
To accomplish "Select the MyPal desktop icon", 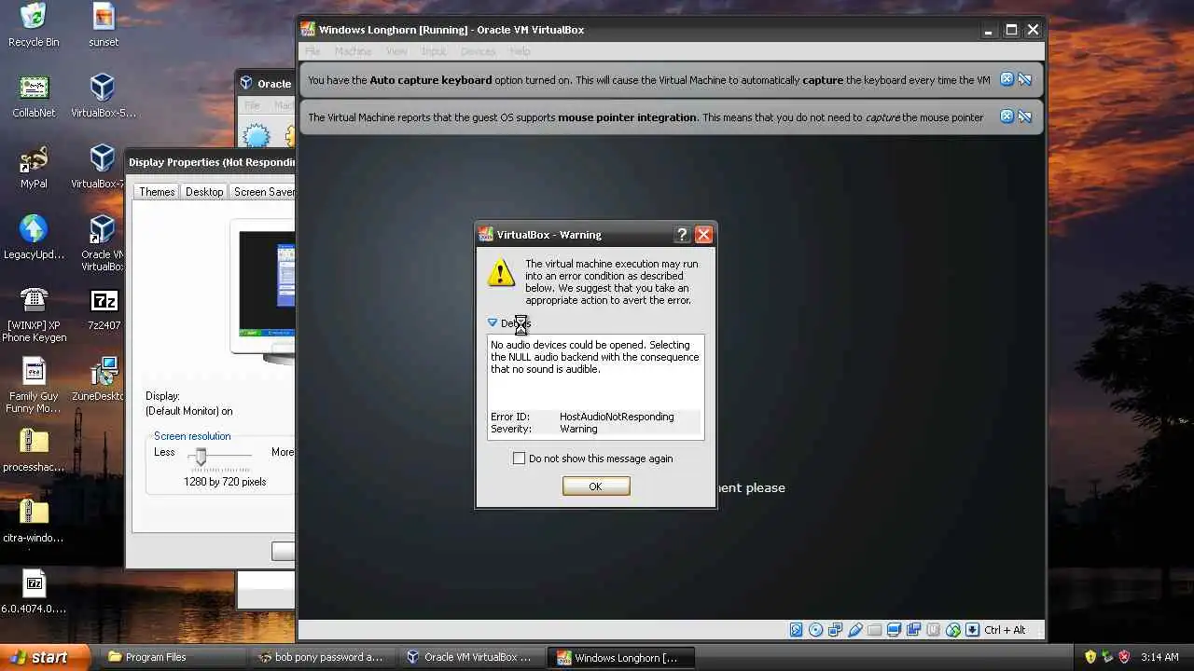I will coord(34,167).
